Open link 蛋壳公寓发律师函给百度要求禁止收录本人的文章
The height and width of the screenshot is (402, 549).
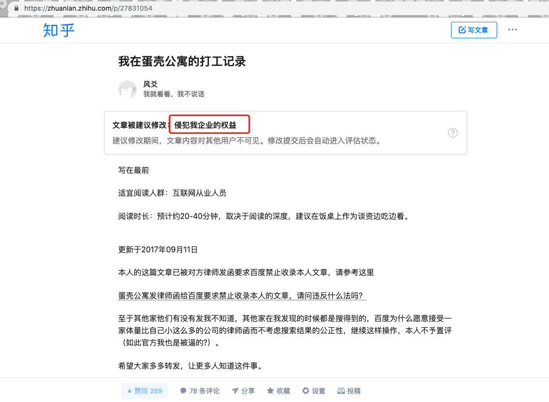[242, 296]
